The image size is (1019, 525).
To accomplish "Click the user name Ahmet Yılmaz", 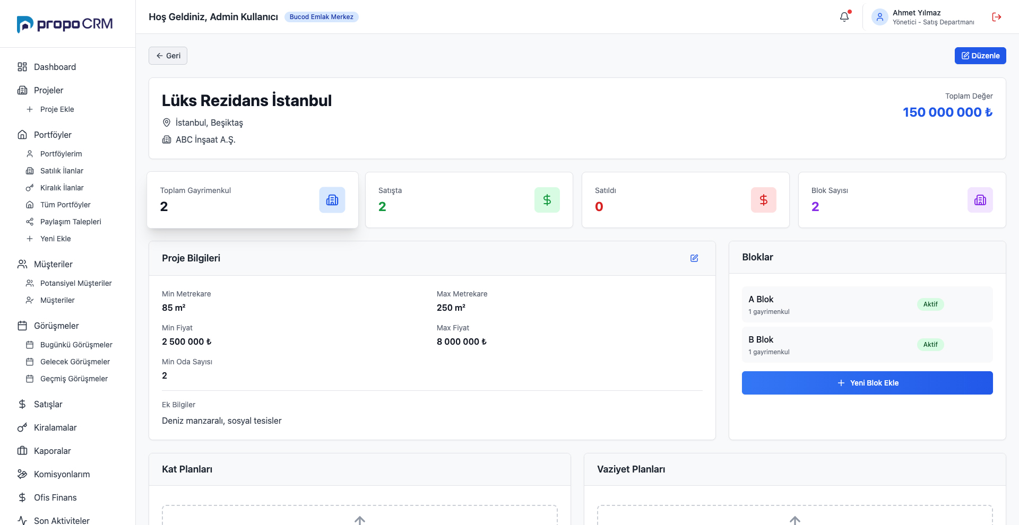I will 917,13.
